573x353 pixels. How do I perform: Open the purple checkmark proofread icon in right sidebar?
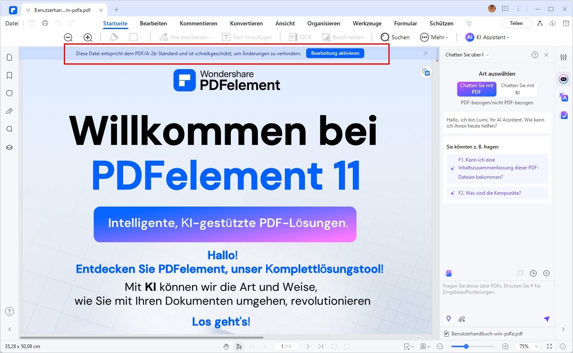point(564,115)
